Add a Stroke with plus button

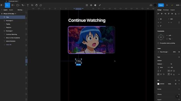(179, 89)
